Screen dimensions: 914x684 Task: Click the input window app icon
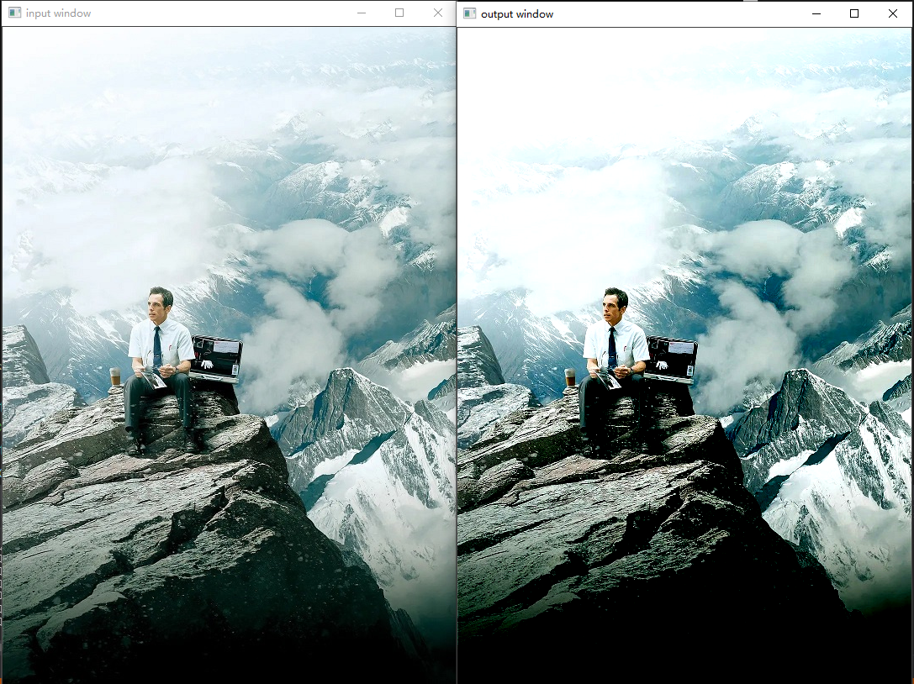(14, 13)
